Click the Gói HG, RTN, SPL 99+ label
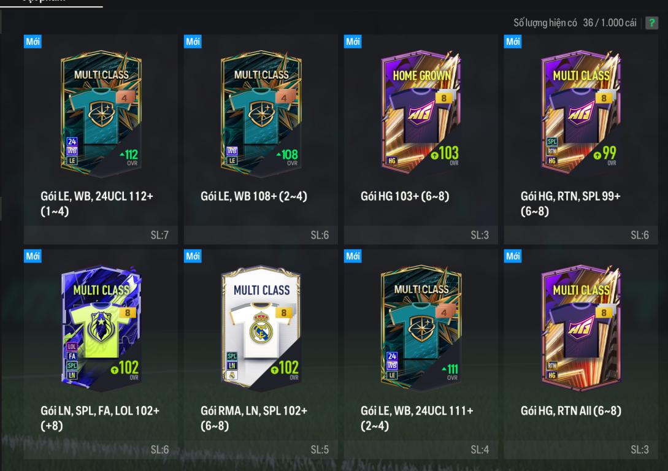Image resolution: width=668 pixels, height=471 pixels. (570, 204)
